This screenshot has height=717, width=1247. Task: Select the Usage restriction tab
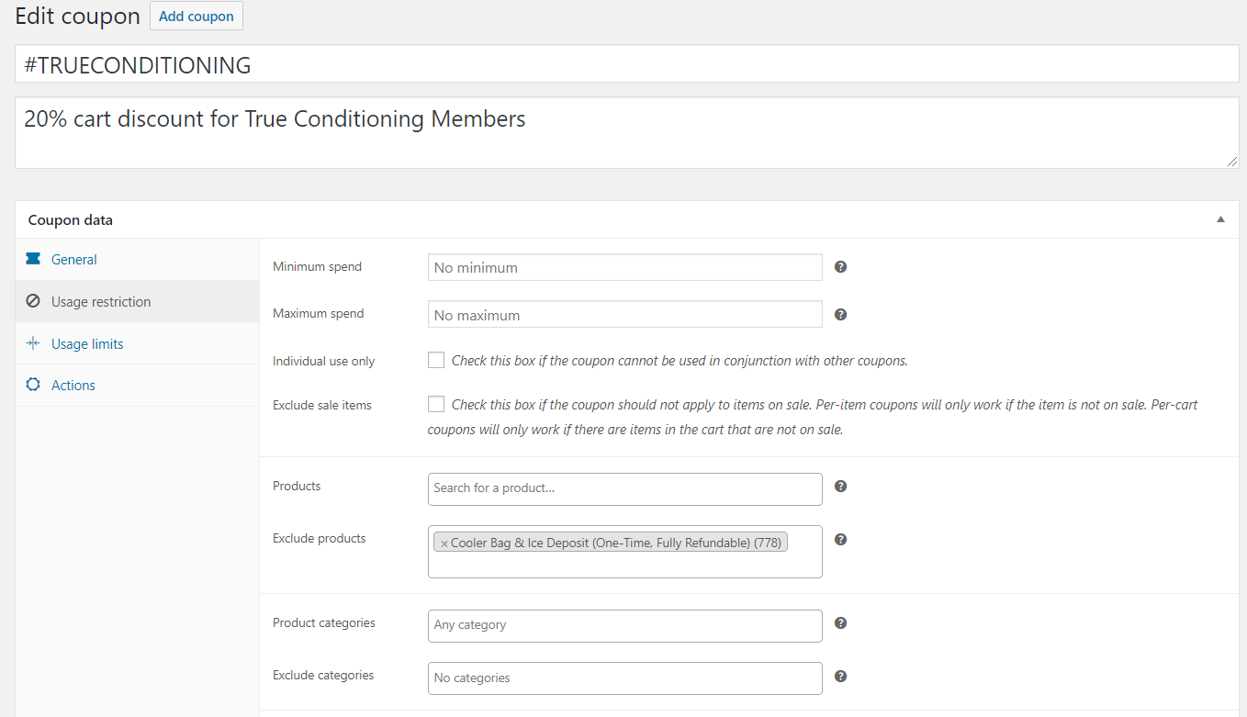coord(101,302)
